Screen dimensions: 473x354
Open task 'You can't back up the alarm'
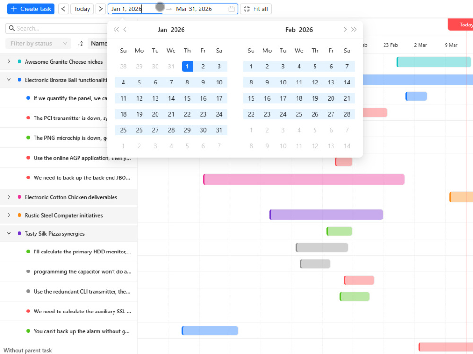click(x=81, y=331)
